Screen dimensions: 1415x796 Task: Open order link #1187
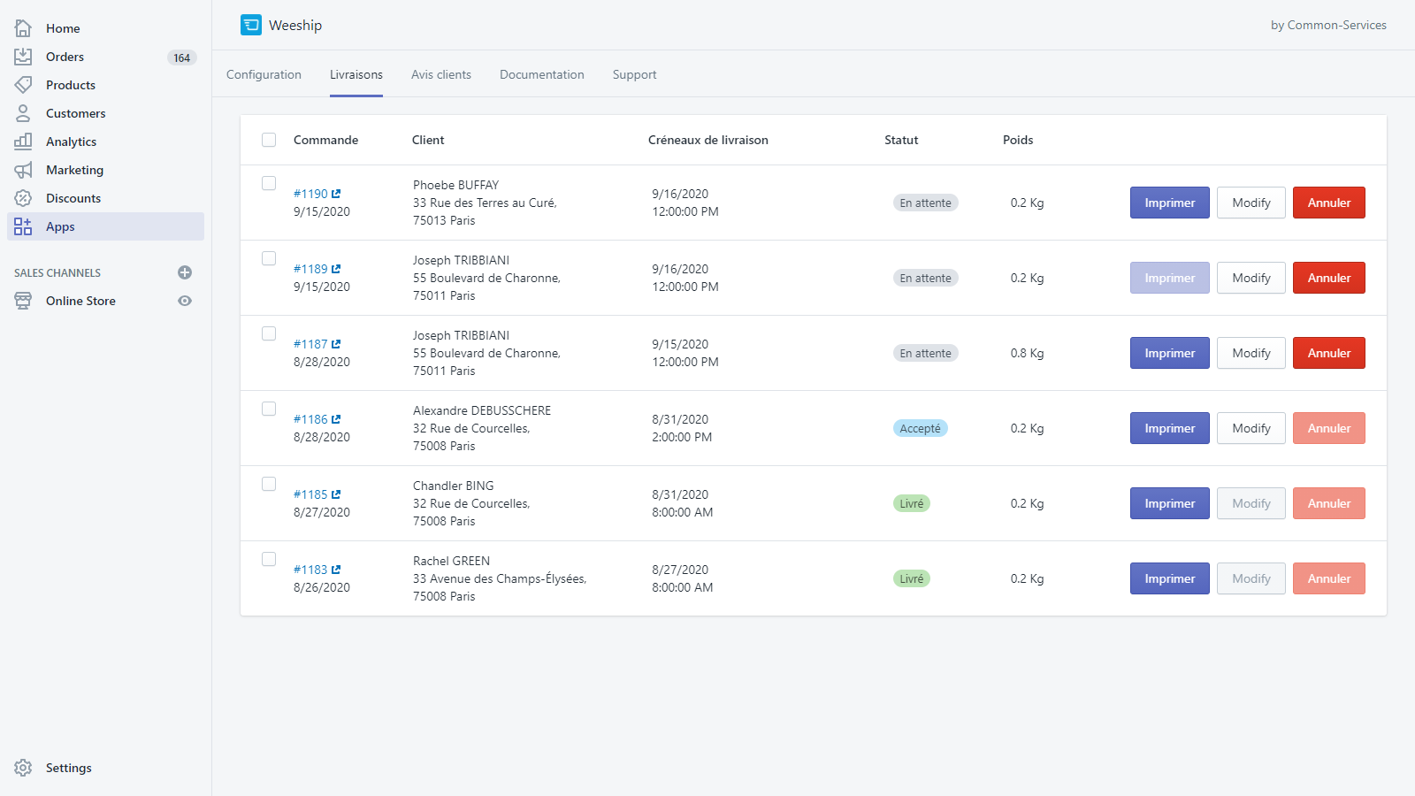pos(310,344)
